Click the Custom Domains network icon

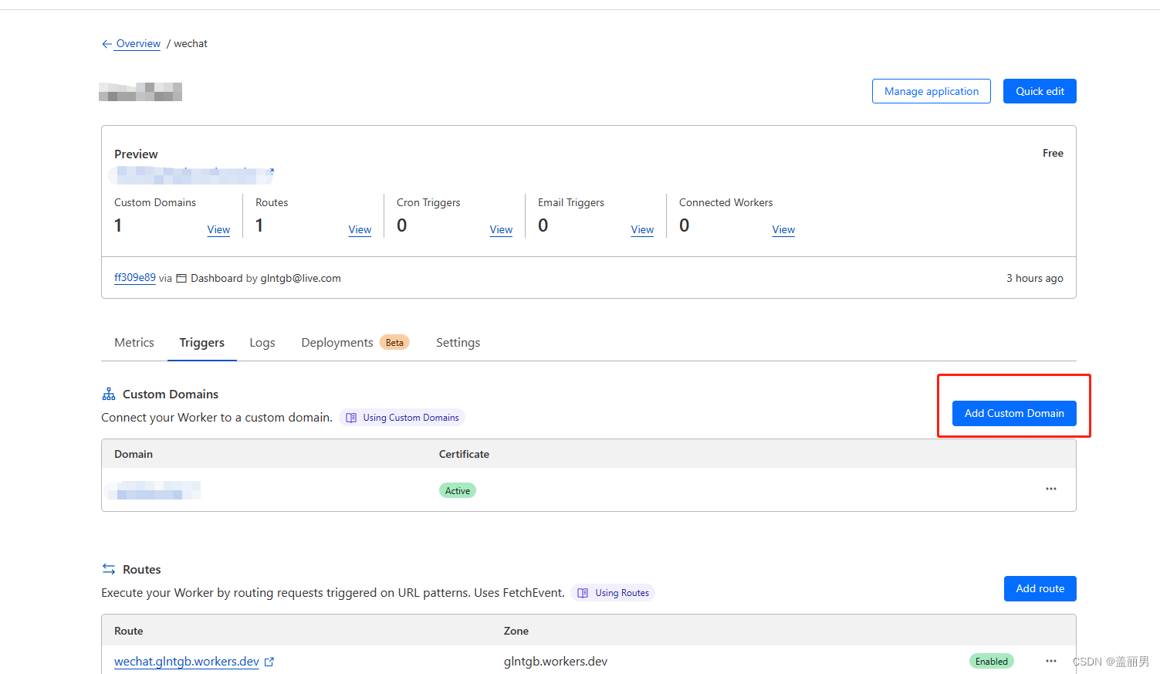(x=109, y=395)
